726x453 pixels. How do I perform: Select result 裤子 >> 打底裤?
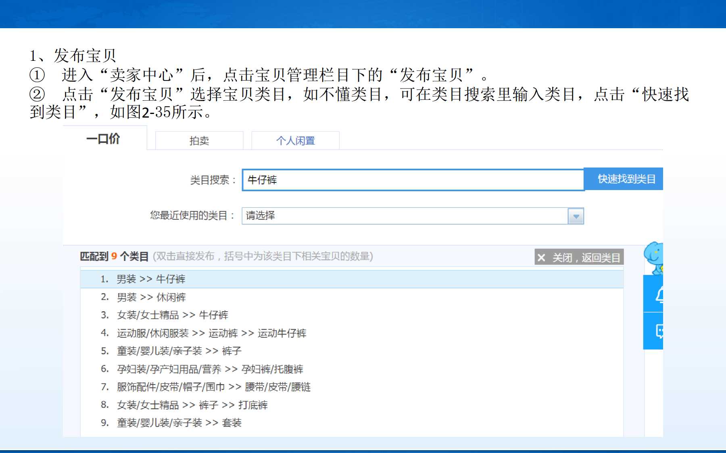point(352,405)
